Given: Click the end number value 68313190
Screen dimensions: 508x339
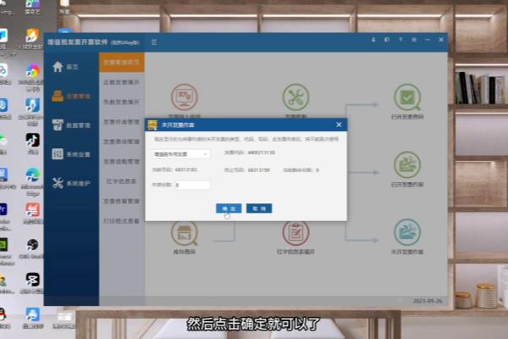Looking at the screenshot, I should point(258,170).
